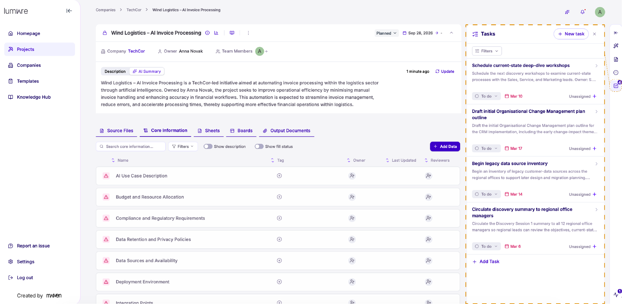Sort by Name column header
This screenshot has height=304, width=622.
[120, 161]
